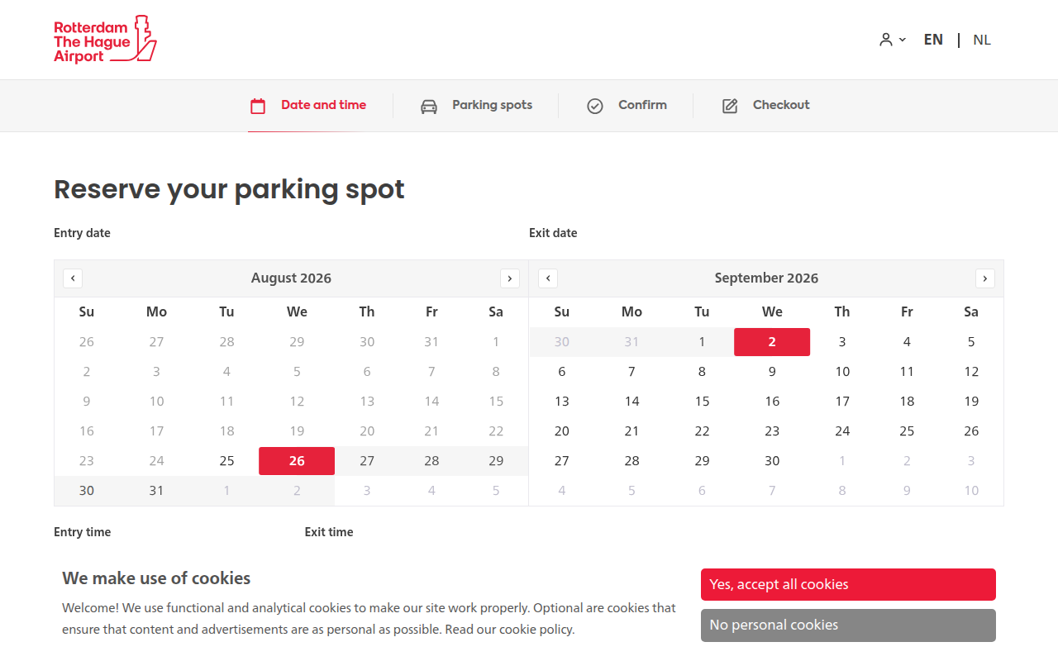Accept all cookies

(x=848, y=585)
